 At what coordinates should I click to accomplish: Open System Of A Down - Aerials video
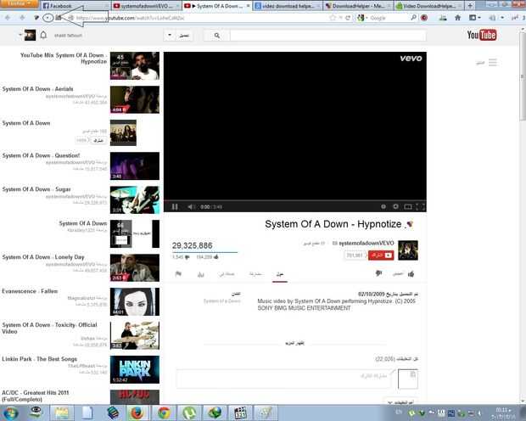pyautogui.click(x=38, y=89)
